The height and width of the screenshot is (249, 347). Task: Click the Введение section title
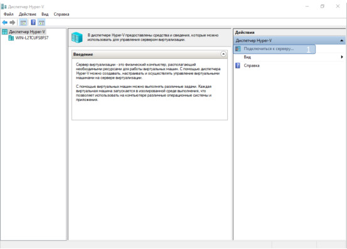point(83,55)
